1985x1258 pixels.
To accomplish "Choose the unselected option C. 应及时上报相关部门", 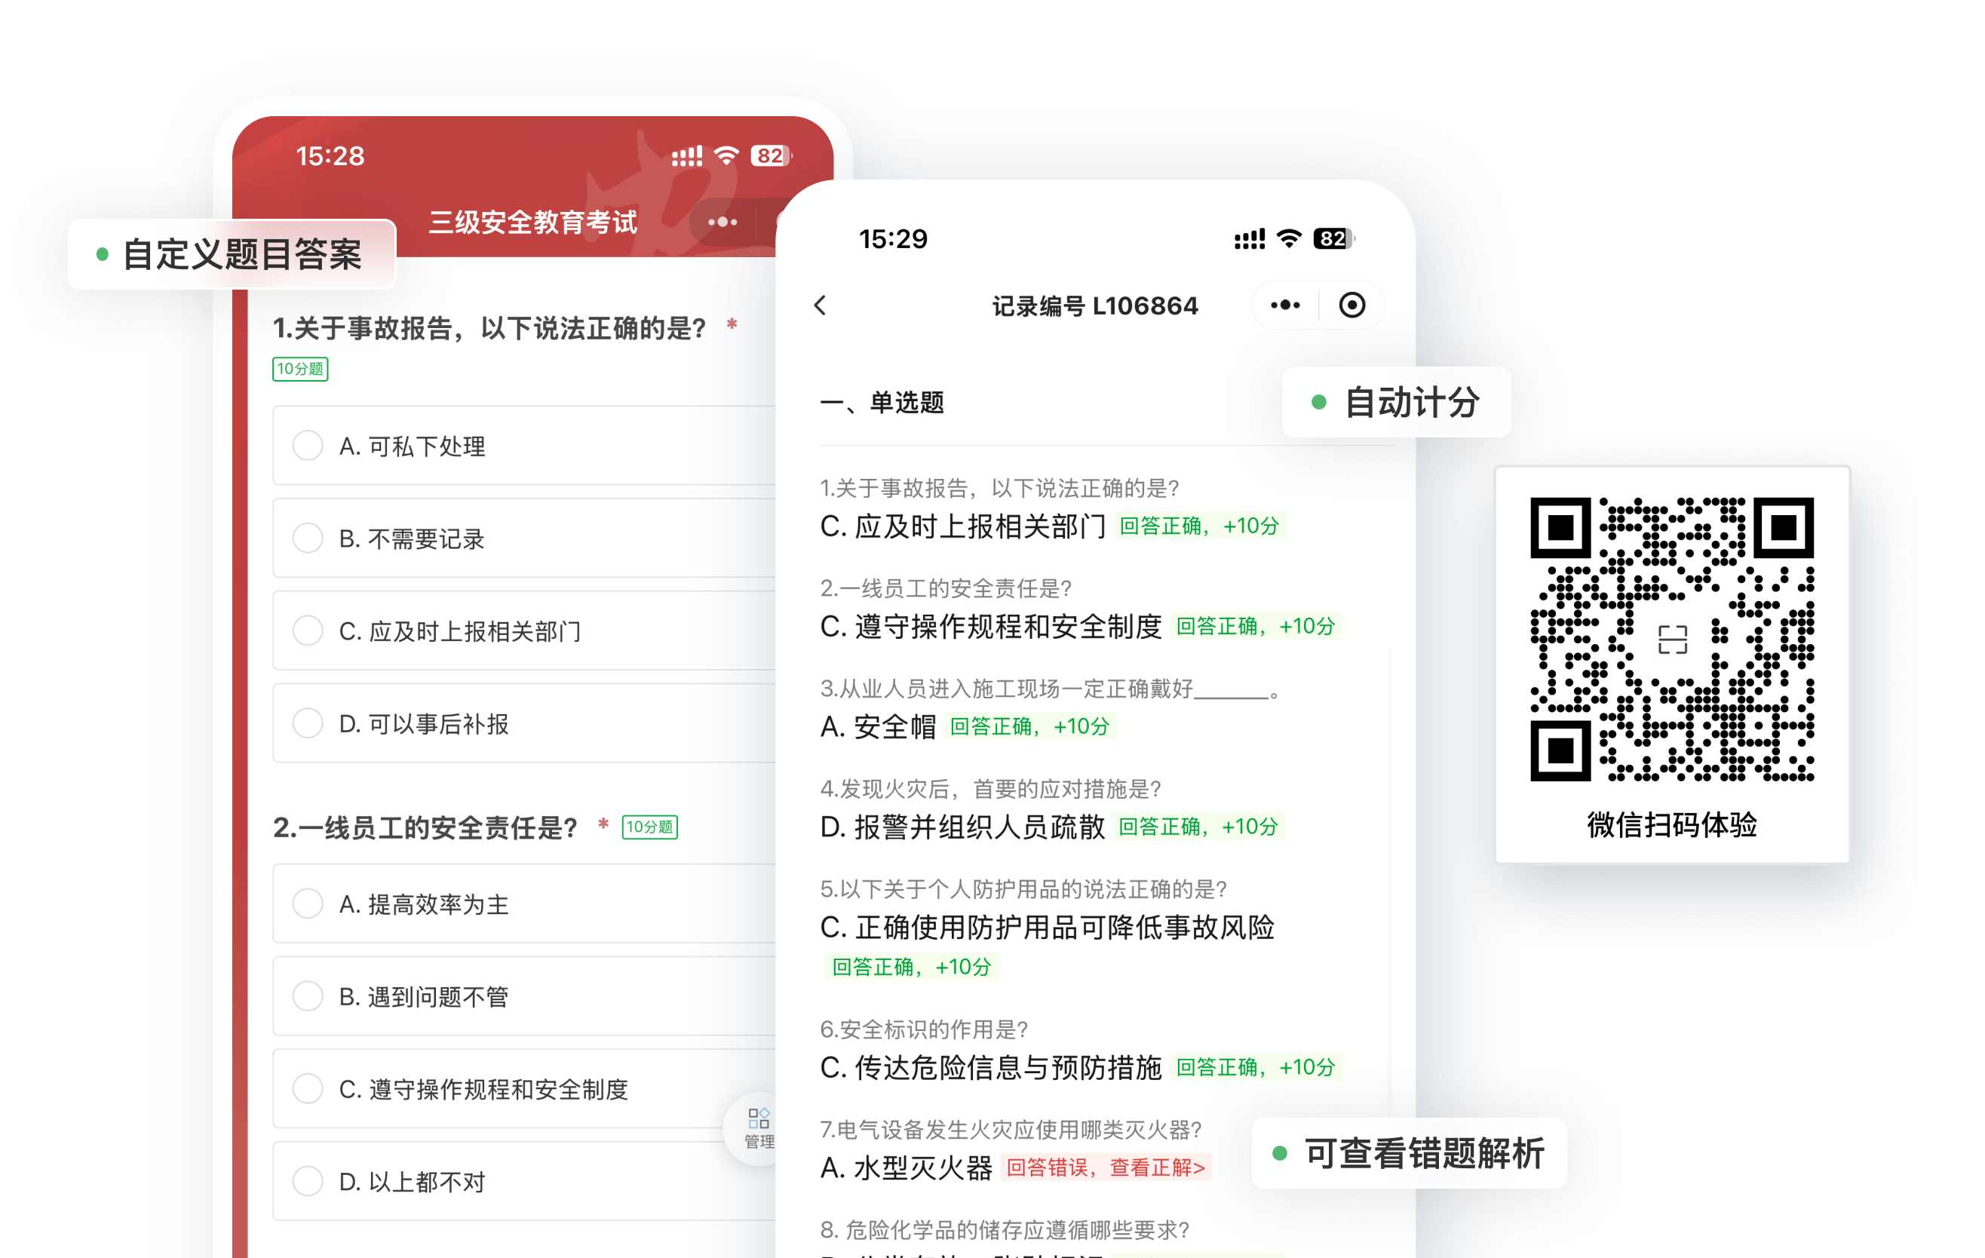I will click(x=524, y=631).
